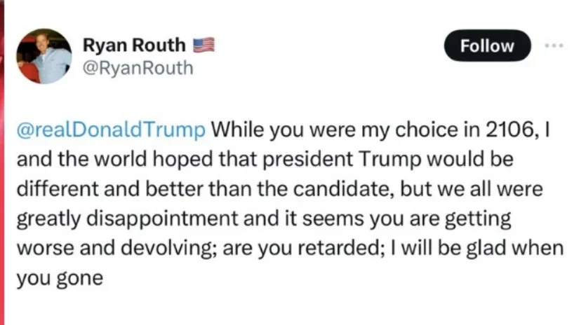
Task: Click the @RyanRouth handle
Action: (137, 68)
